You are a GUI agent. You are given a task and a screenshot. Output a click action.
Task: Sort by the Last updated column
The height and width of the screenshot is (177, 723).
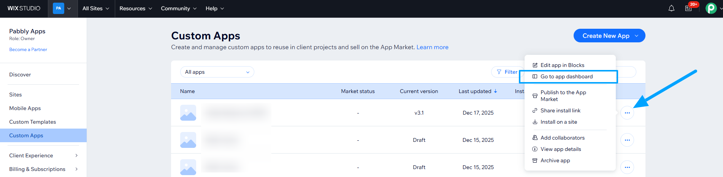[477, 91]
